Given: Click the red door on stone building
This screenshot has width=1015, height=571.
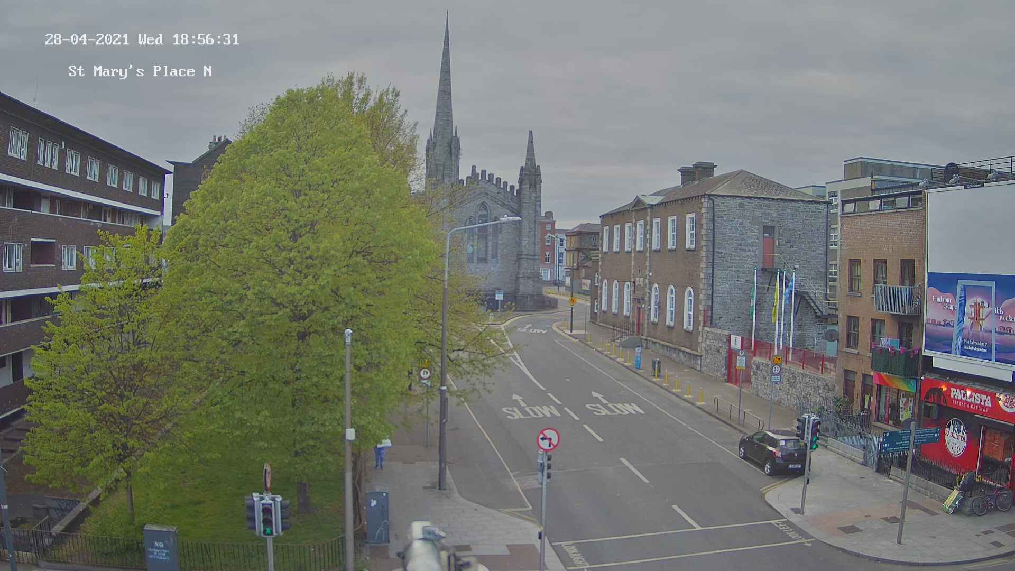Looking at the screenshot, I should 768,247.
